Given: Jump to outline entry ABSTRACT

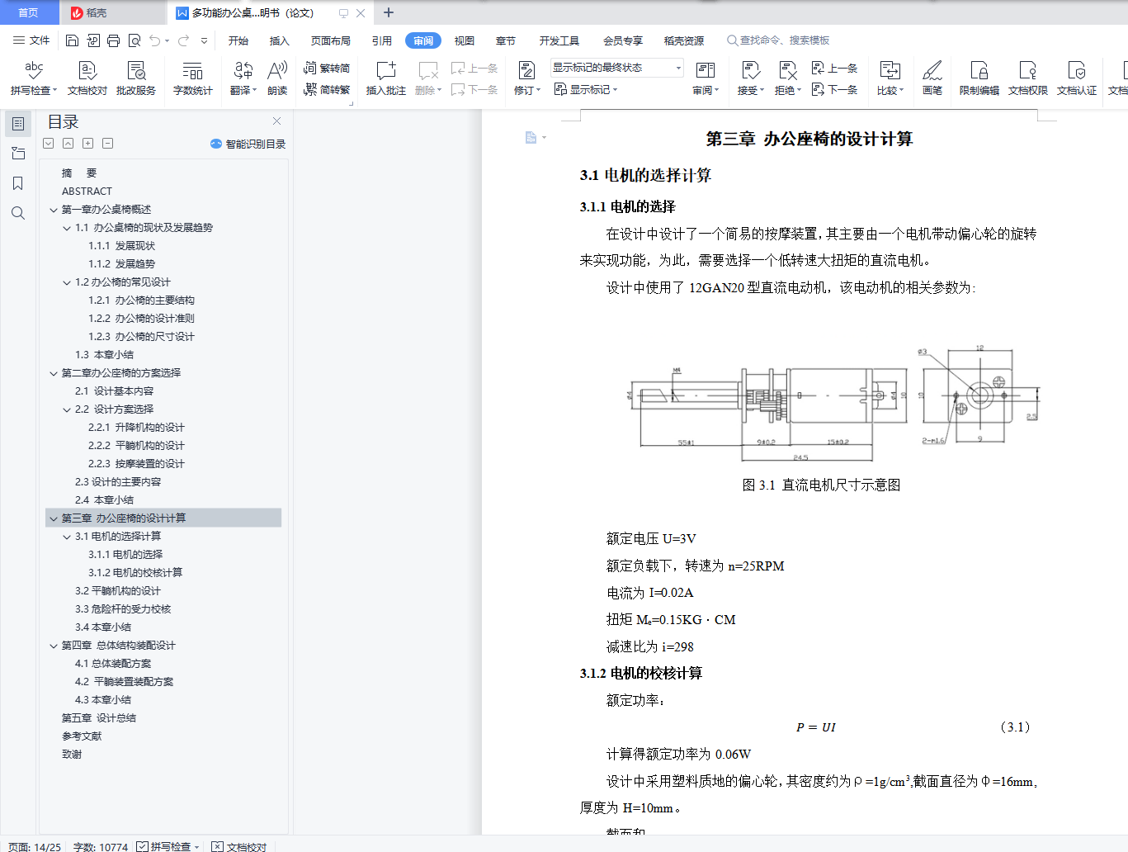Looking at the screenshot, I should tap(87, 192).
